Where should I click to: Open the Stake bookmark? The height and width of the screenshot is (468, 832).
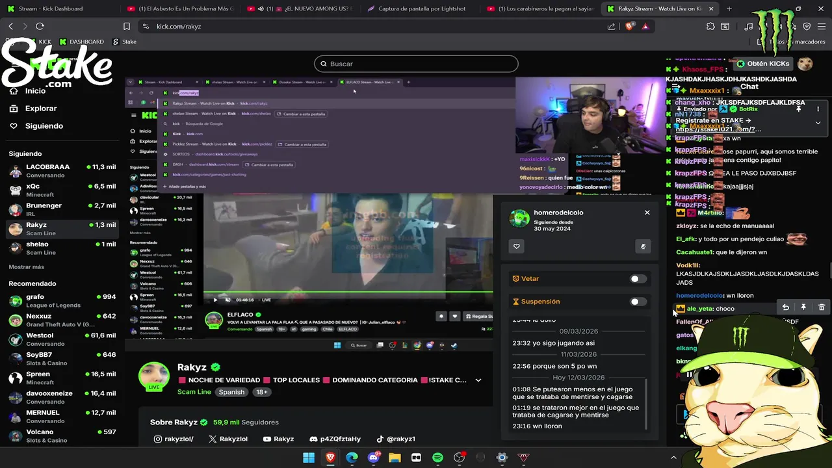(124, 42)
